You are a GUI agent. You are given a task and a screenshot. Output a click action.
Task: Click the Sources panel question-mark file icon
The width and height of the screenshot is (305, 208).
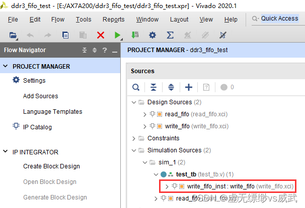coord(206,87)
